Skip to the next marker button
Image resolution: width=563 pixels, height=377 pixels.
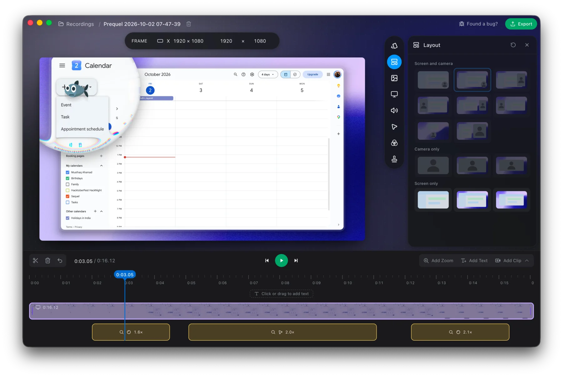tap(296, 261)
